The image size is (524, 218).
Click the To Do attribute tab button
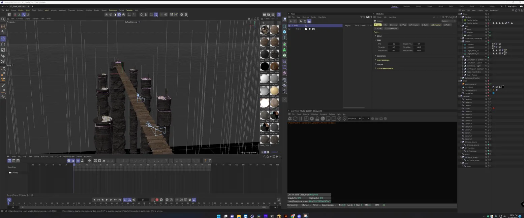pyautogui.click(x=448, y=25)
